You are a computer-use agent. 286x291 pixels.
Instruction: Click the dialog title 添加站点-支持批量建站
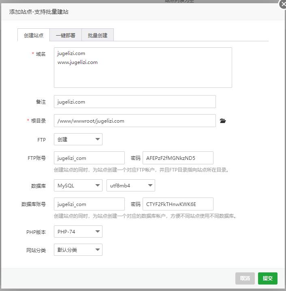(x=39, y=12)
